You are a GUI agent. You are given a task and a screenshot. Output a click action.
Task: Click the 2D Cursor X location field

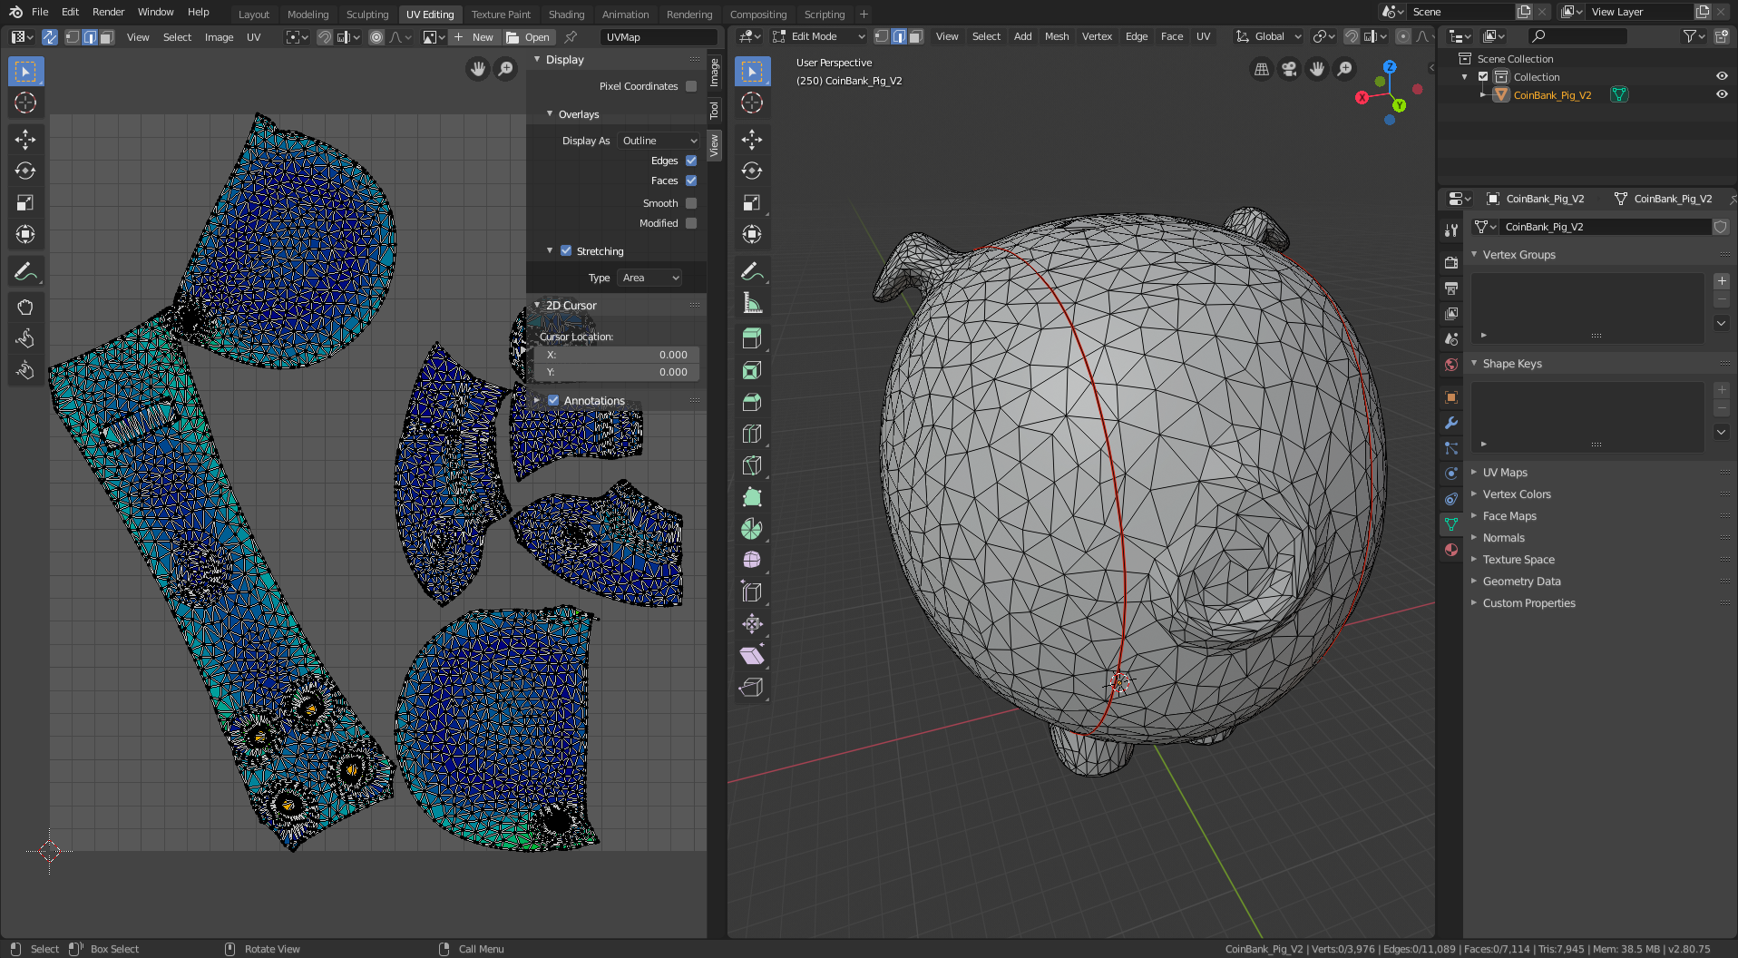[617, 355]
